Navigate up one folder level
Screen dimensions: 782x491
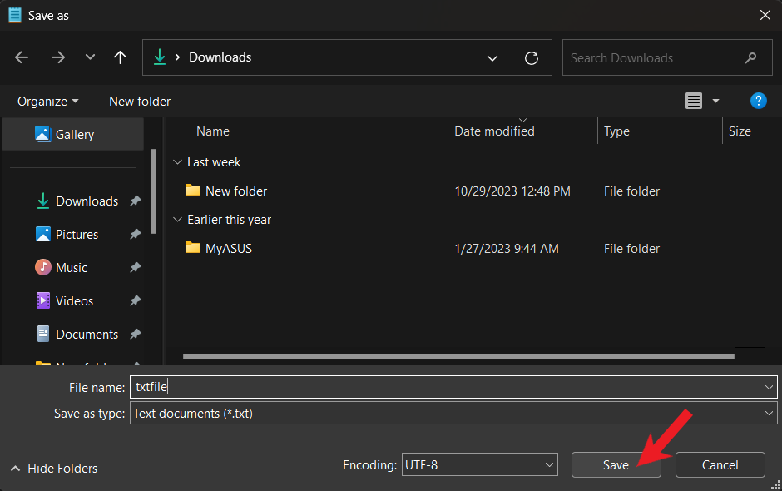point(121,57)
